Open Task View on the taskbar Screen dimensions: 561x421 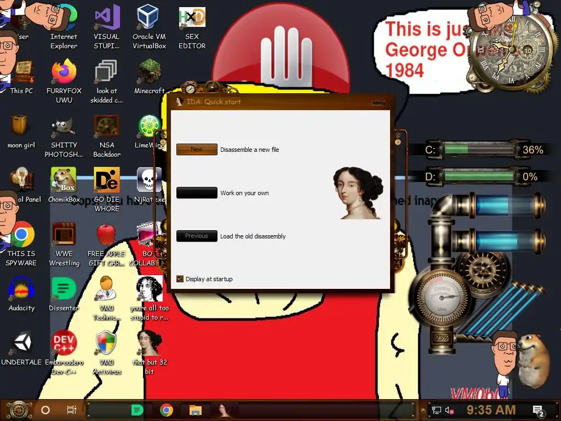click(72, 410)
